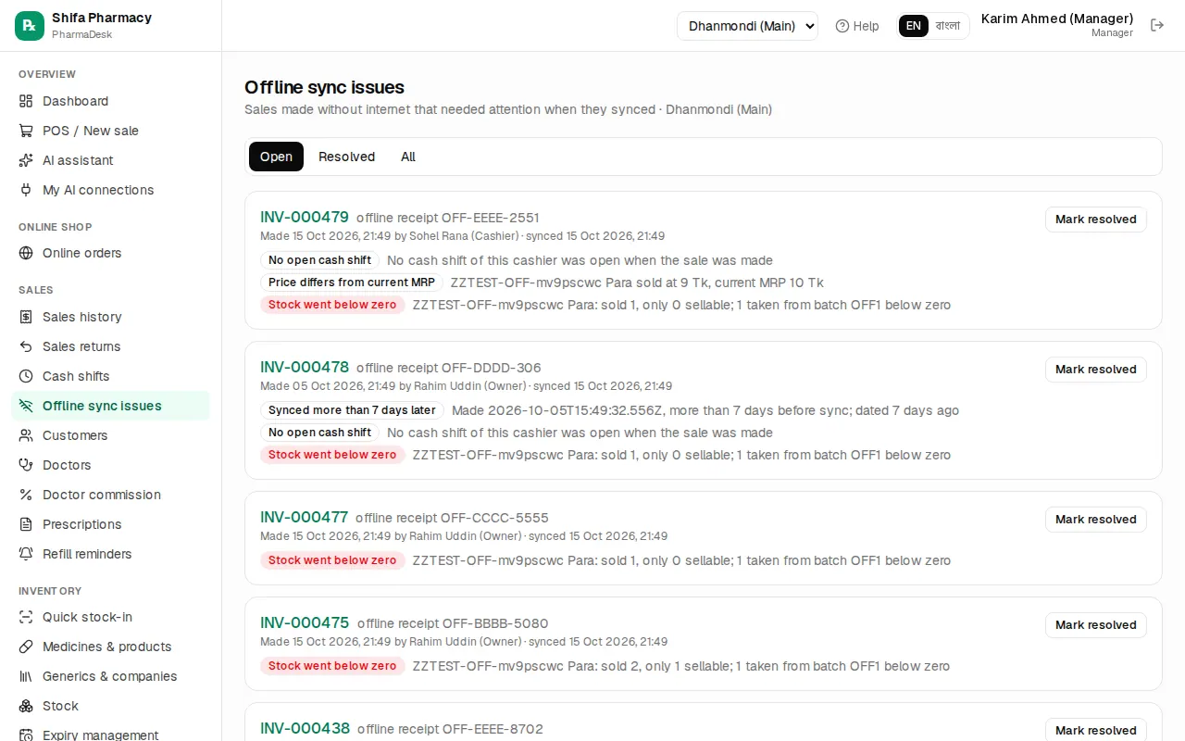The image size is (1185, 741).
Task: Click the Cash shifts clock icon
Action: 26,376
